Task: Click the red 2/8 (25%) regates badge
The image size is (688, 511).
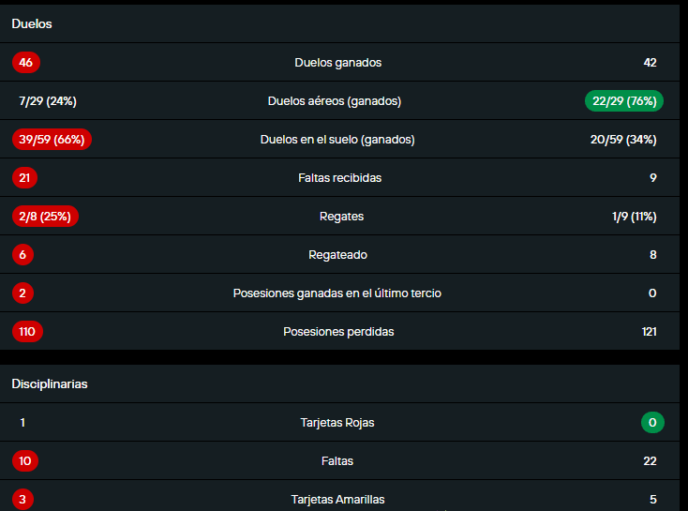Action: pyautogui.click(x=45, y=217)
